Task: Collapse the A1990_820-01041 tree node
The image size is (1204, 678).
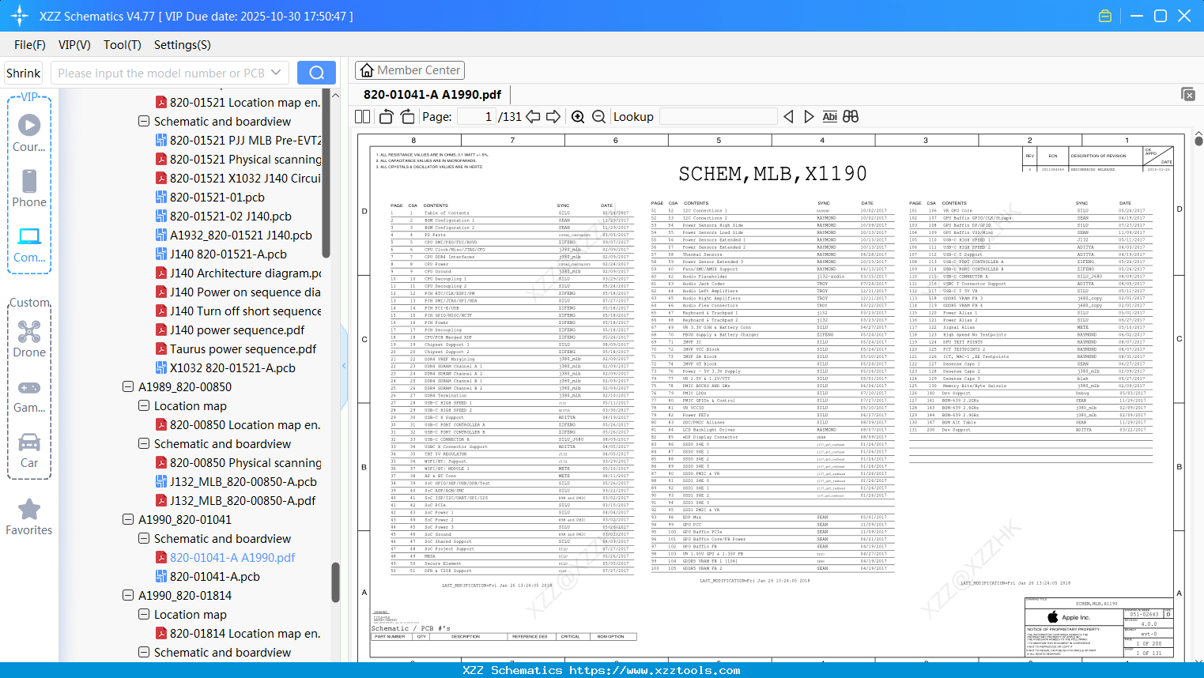Action: tap(128, 520)
